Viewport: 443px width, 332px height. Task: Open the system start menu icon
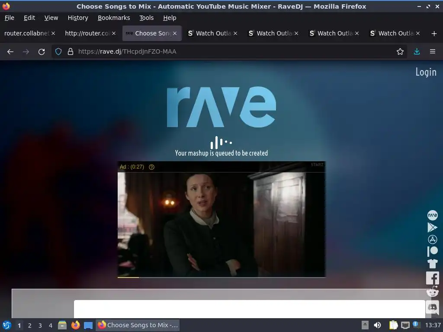tap(6, 325)
